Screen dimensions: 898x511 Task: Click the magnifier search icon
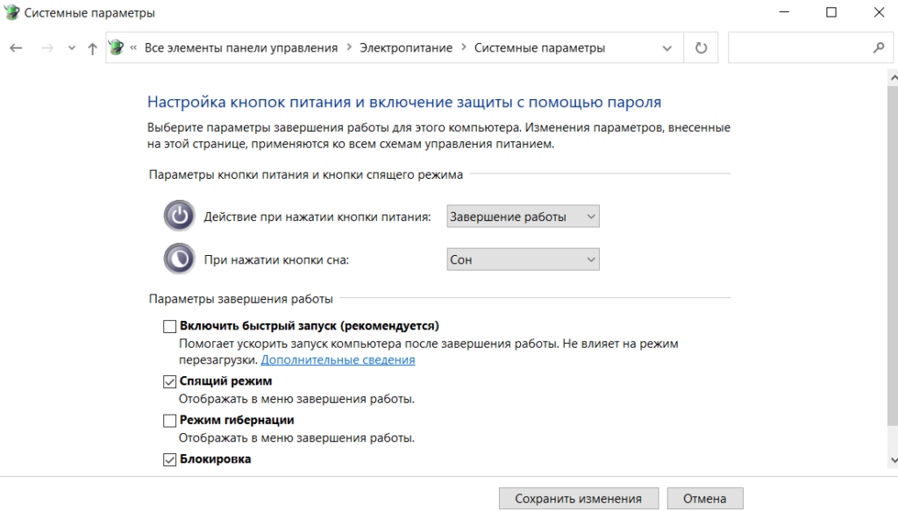879,48
